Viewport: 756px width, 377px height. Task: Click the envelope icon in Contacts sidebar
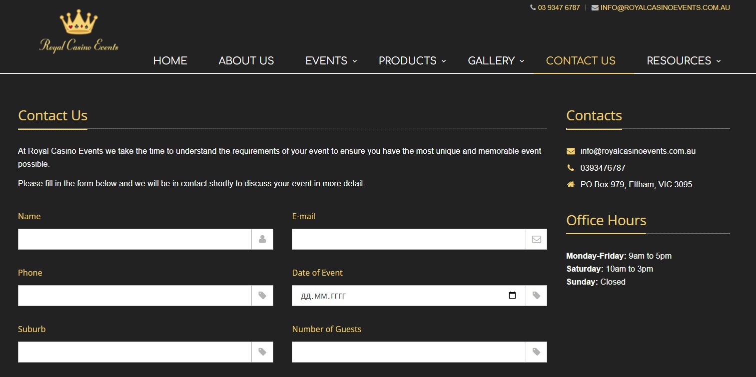[571, 151]
